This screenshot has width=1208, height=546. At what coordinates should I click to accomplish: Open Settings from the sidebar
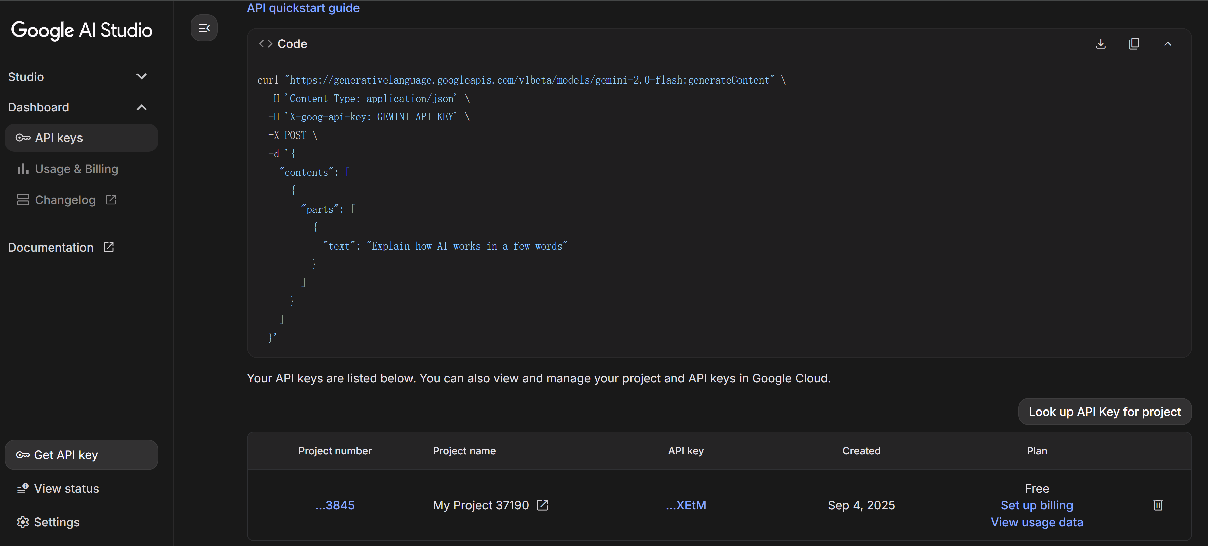(49, 522)
